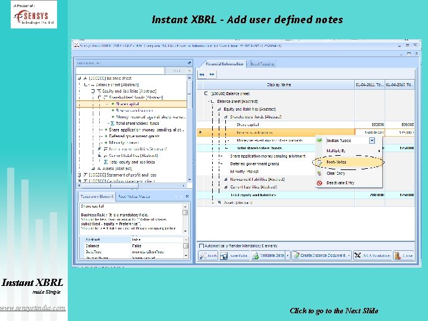Expand Non-current liabilities [Abstract] in grid
The height and width of the screenshot is (321, 428).
tap(226, 180)
